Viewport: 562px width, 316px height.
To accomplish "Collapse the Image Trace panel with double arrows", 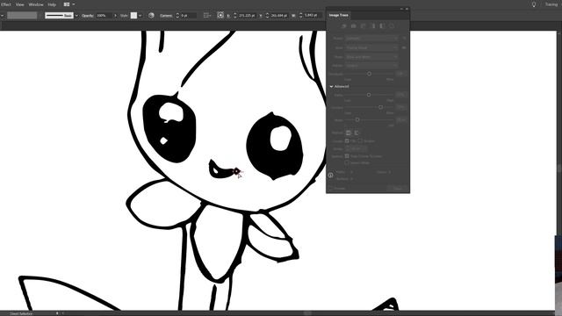I will click(x=402, y=9).
